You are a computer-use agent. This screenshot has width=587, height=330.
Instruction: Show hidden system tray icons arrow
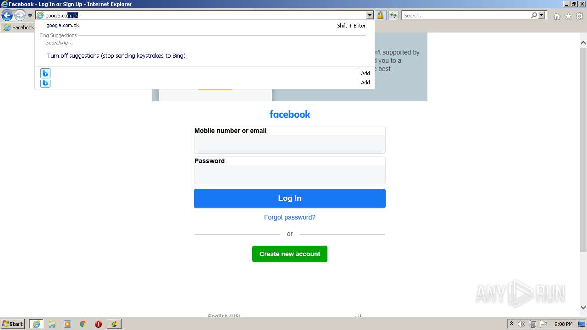(511, 324)
